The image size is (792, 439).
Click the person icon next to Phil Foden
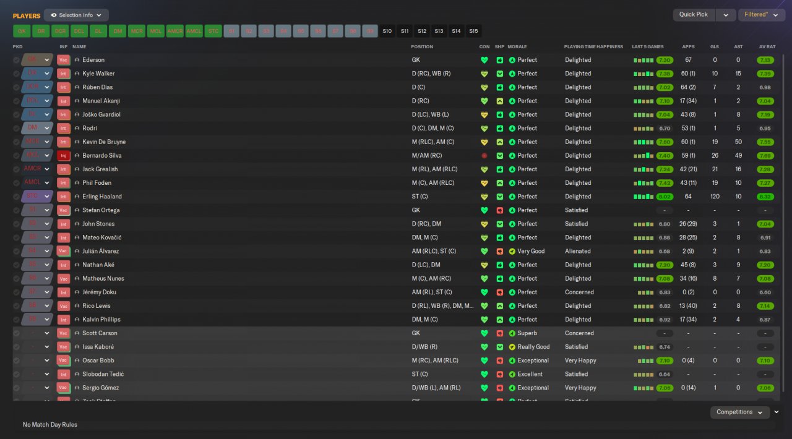point(77,183)
